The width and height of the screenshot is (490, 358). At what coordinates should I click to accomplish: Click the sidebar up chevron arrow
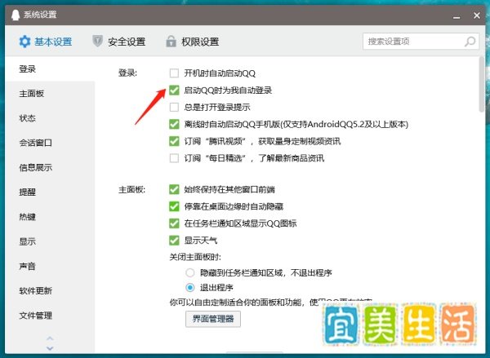pyautogui.click(x=50, y=338)
